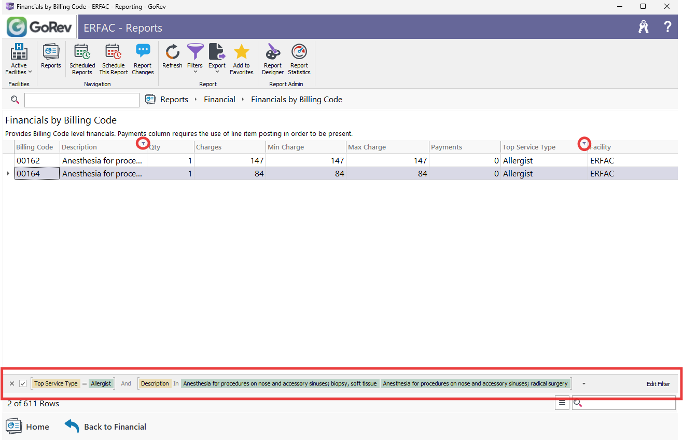Click the keys icon in header
The width and height of the screenshot is (683, 440).
click(644, 27)
